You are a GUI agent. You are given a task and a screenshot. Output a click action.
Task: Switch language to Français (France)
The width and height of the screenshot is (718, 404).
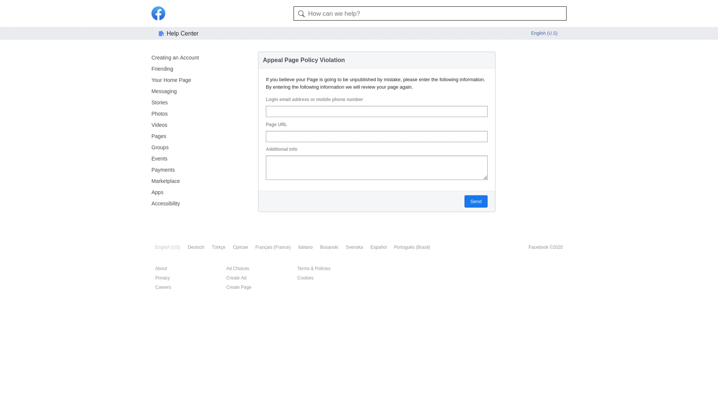pos(273,247)
